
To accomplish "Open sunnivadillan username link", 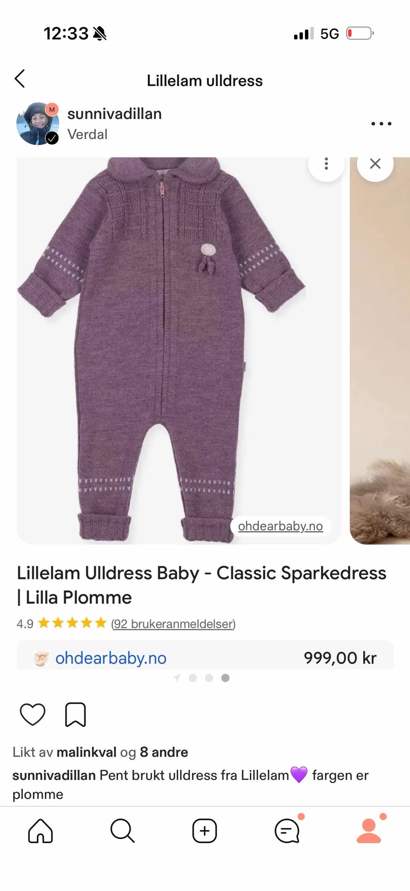I will (x=114, y=114).
